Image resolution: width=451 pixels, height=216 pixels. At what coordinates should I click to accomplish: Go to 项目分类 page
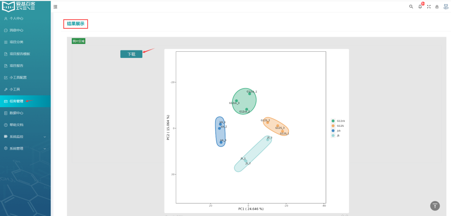click(x=25, y=42)
